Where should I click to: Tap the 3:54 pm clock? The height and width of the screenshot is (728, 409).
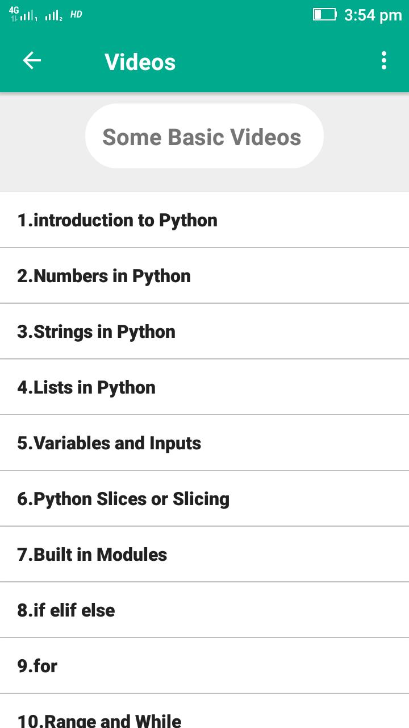[x=373, y=15]
